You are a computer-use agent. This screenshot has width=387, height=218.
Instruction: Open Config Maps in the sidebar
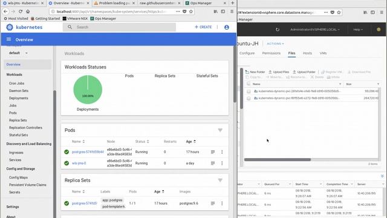18,177
